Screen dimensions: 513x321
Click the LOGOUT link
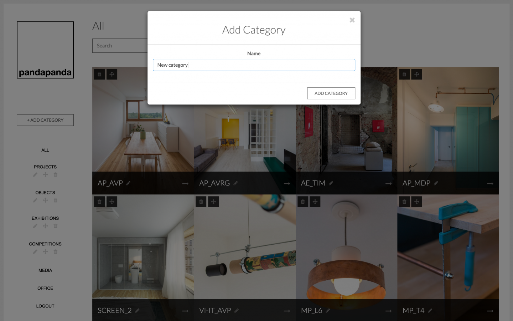45,306
